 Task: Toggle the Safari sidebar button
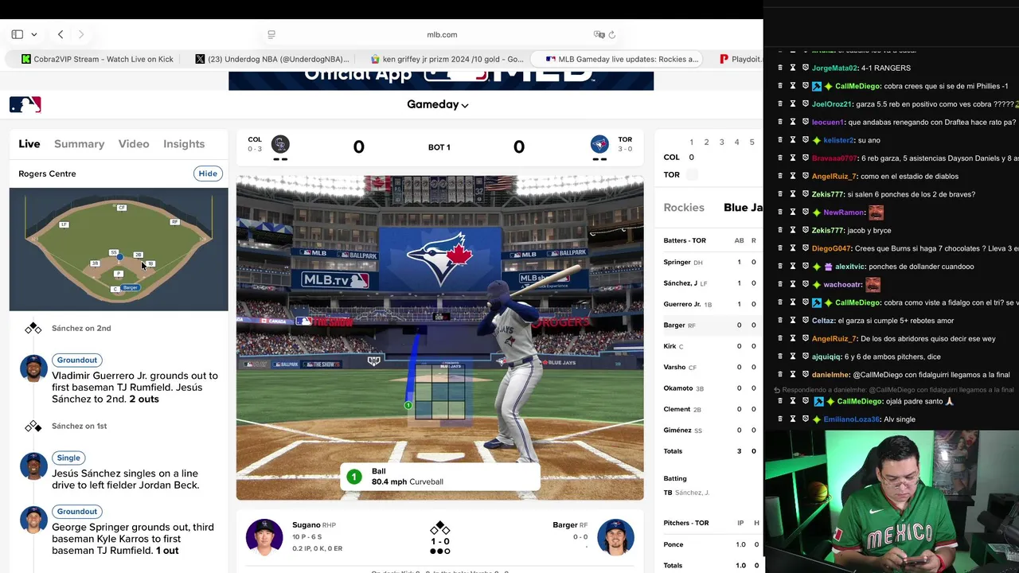coord(17,34)
